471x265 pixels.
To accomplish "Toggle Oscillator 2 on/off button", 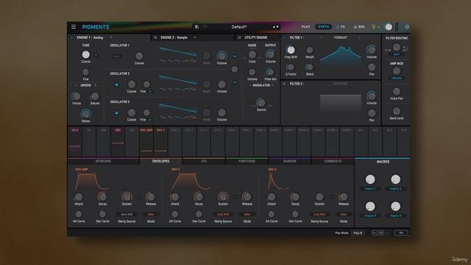I will [116, 85].
